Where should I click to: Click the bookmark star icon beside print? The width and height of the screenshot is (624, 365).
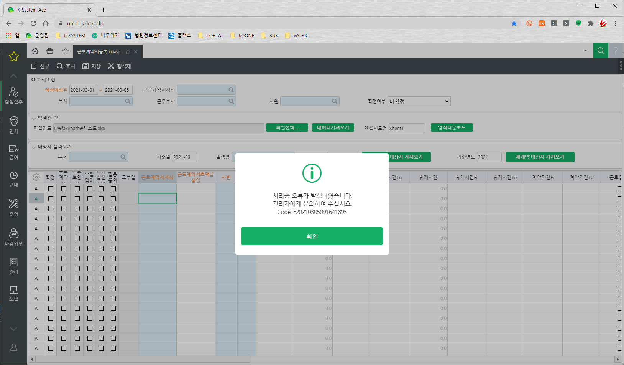[66, 51]
